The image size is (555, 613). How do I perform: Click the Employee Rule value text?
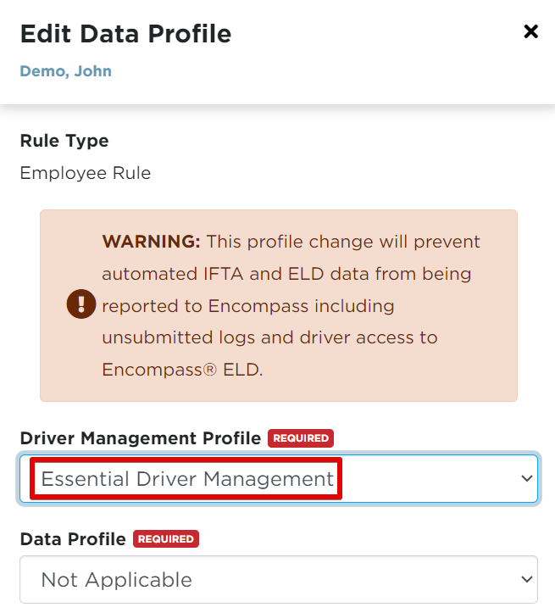pyautogui.click(x=86, y=173)
